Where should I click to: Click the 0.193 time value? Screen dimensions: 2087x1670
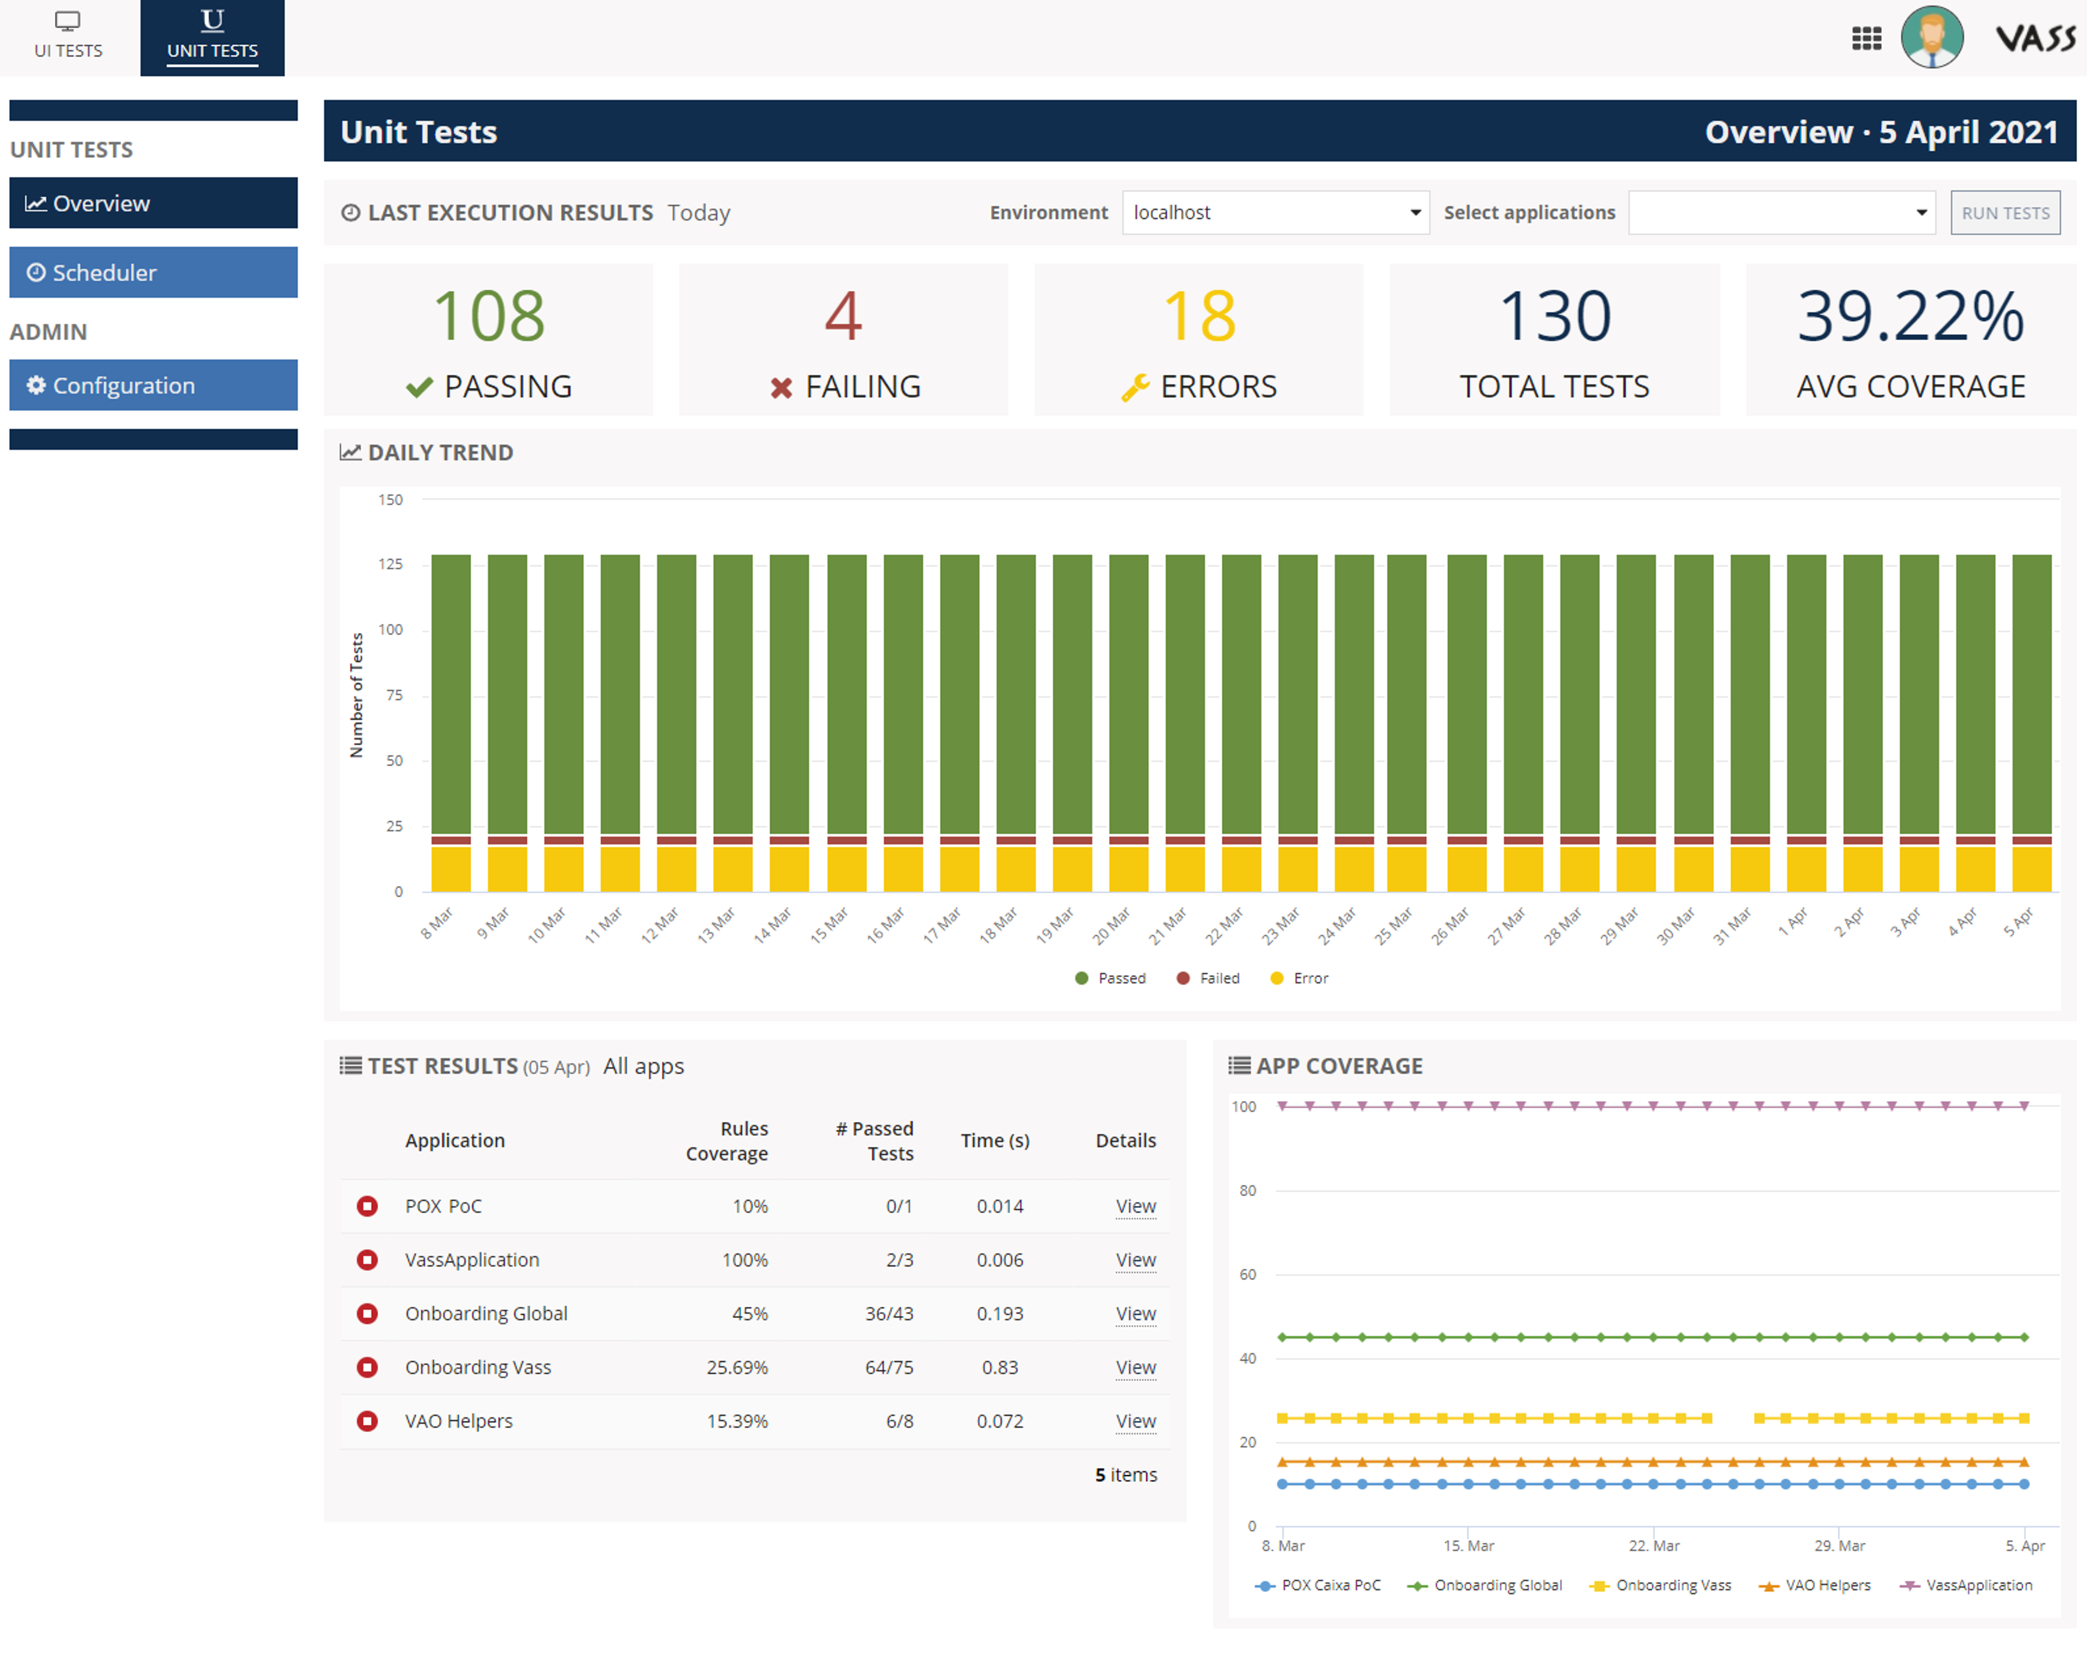click(x=1000, y=1314)
